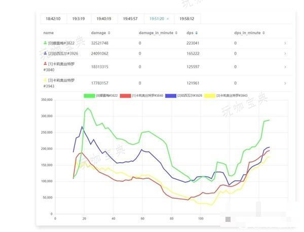Expand row with damage 17783157
The height and width of the screenshot is (232, 304).
tap(285, 84)
